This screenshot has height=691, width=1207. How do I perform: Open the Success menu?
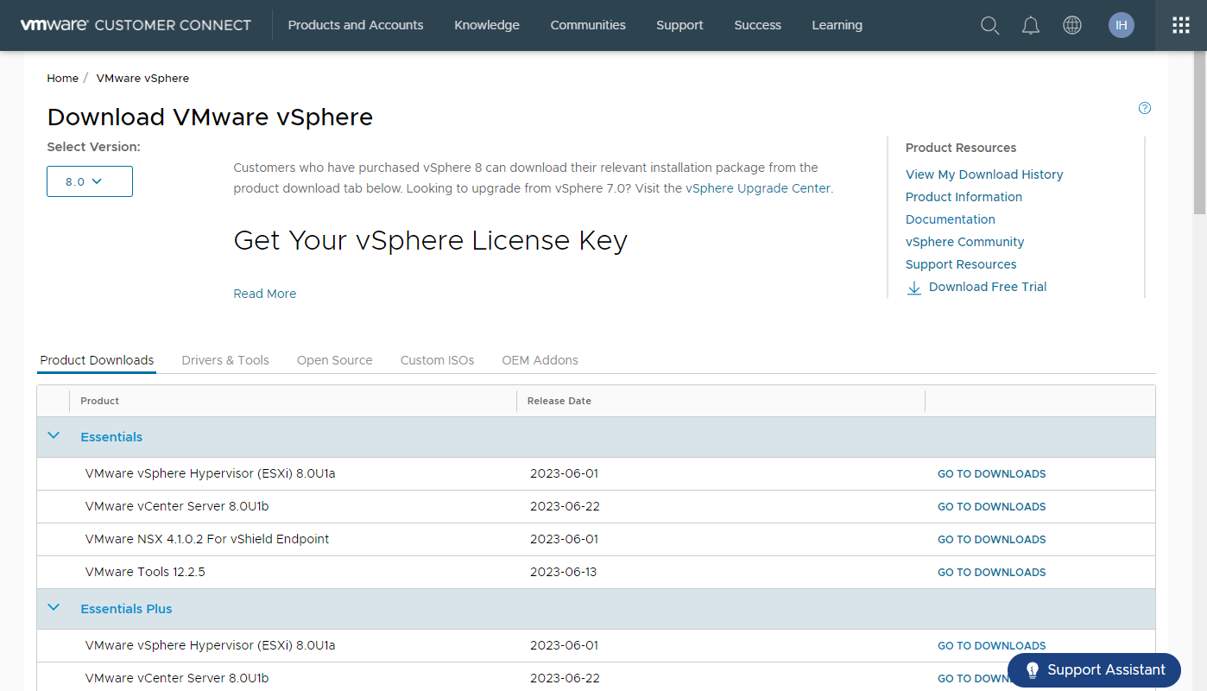[758, 25]
